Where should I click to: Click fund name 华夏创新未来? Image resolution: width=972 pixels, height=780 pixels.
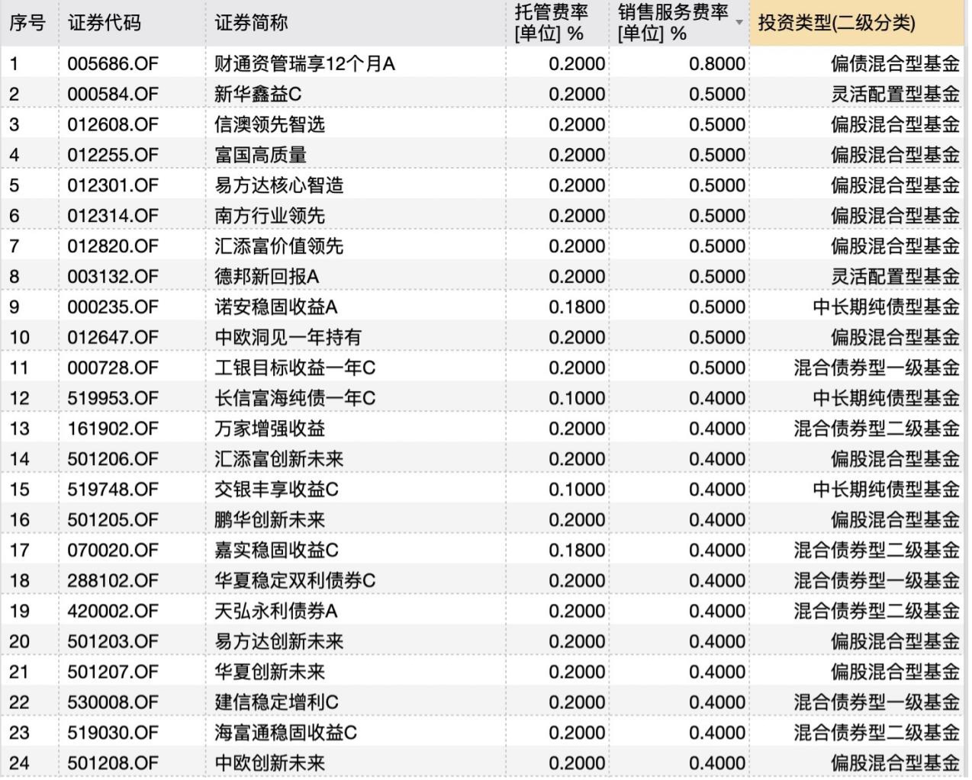[x=269, y=672]
